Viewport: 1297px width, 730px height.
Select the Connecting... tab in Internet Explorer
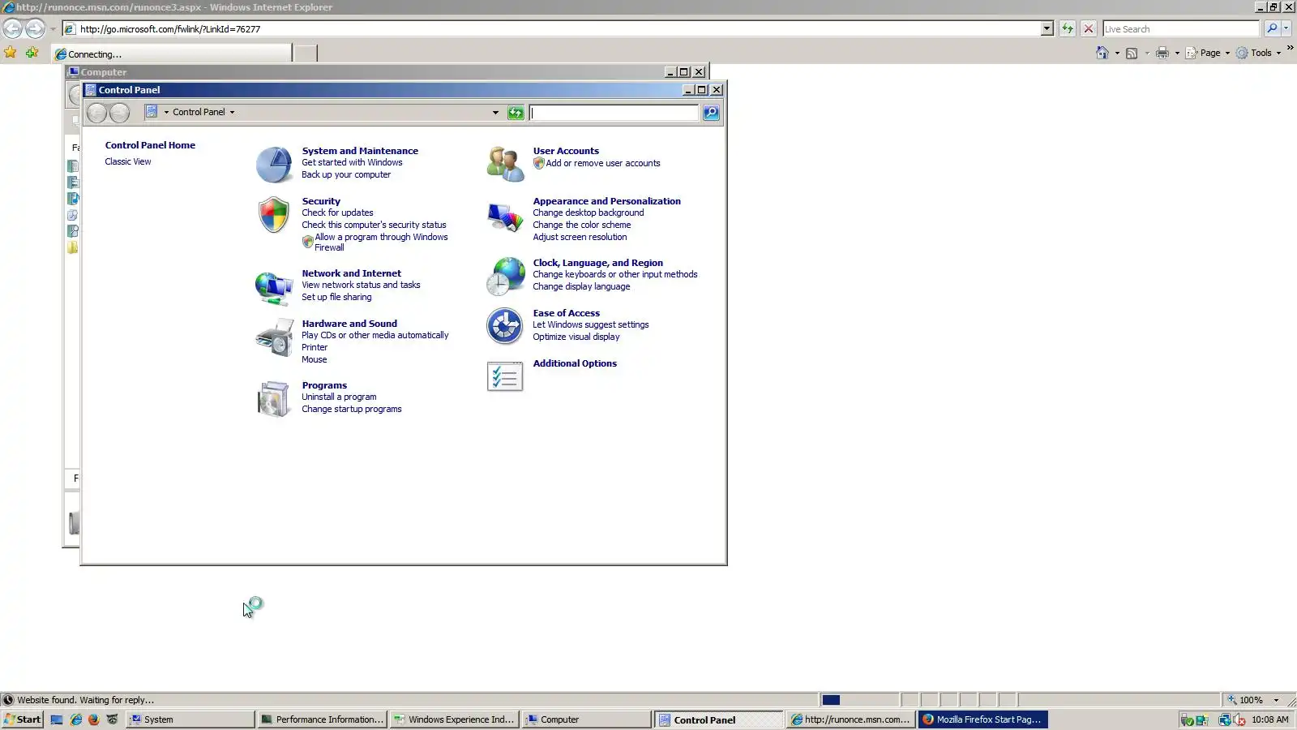tap(172, 54)
